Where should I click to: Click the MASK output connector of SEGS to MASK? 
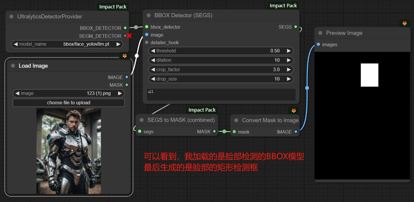tap(214, 132)
